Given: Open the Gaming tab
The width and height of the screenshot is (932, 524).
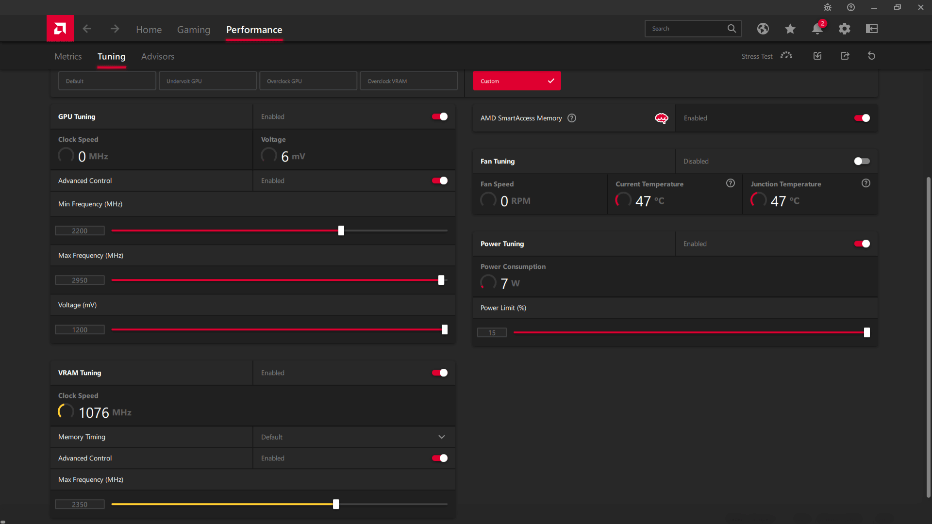Looking at the screenshot, I should [x=194, y=30].
